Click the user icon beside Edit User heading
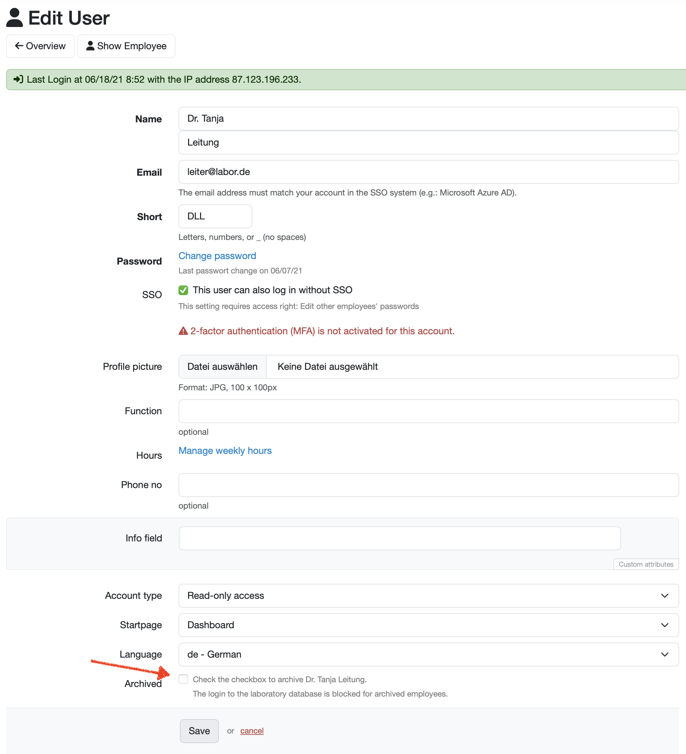Image resolution: width=686 pixels, height=754 pixels. coord(15,17)
